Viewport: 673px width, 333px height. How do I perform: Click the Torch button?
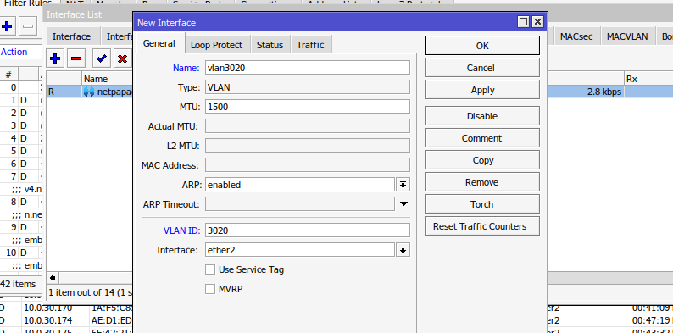point(482,204)
